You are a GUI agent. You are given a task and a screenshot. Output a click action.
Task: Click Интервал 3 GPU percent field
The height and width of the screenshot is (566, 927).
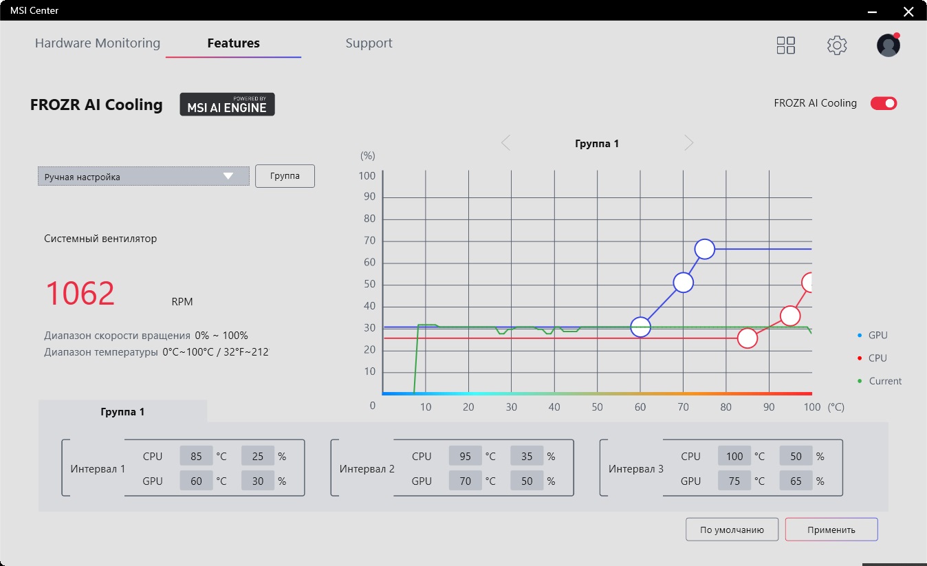[796, 481]
